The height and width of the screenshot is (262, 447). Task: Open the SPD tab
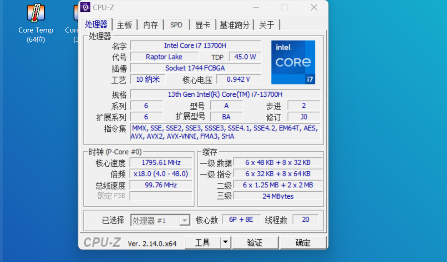coord(176,25)
